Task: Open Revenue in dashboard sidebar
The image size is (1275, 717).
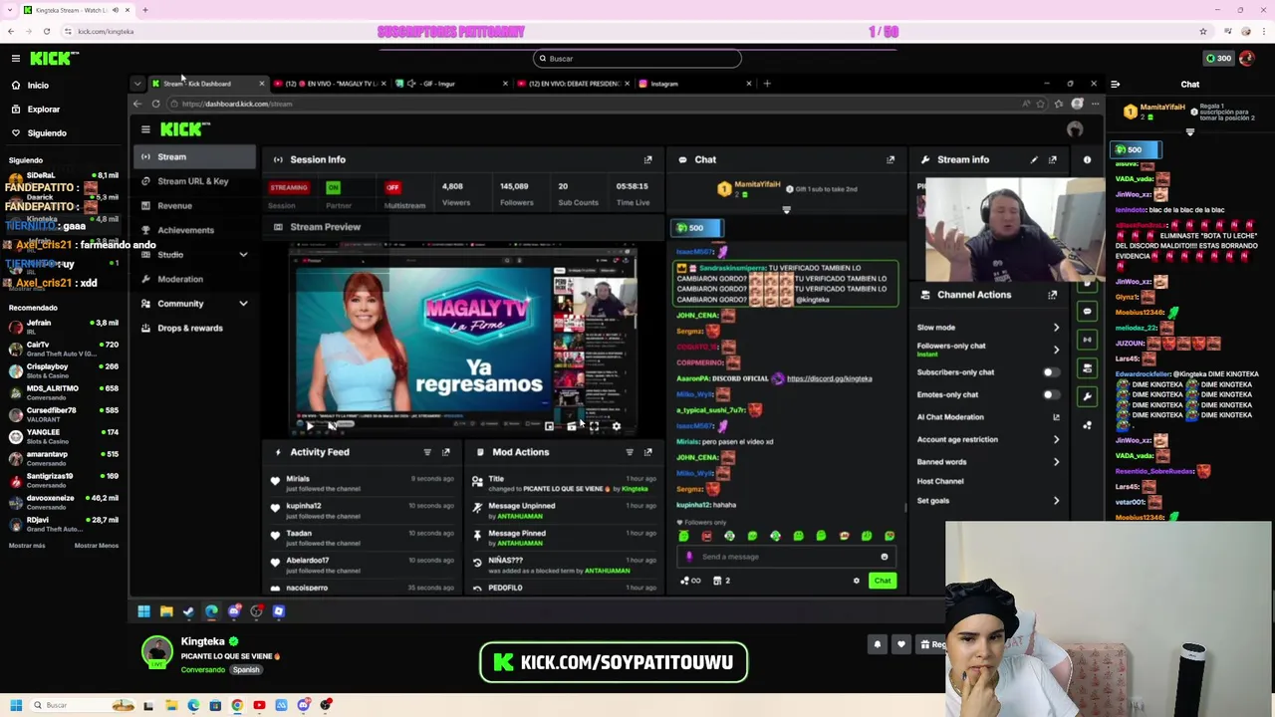Action: tap(195, 206)
